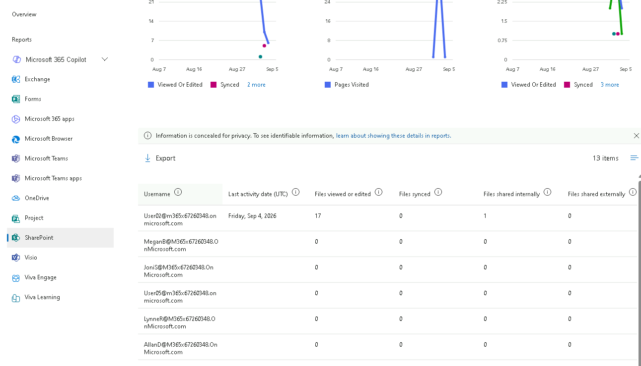The height and width of the screenshot is (366, 641).
Task: Click info icon beside Files shared internally
Action: (x=547, y=192)
